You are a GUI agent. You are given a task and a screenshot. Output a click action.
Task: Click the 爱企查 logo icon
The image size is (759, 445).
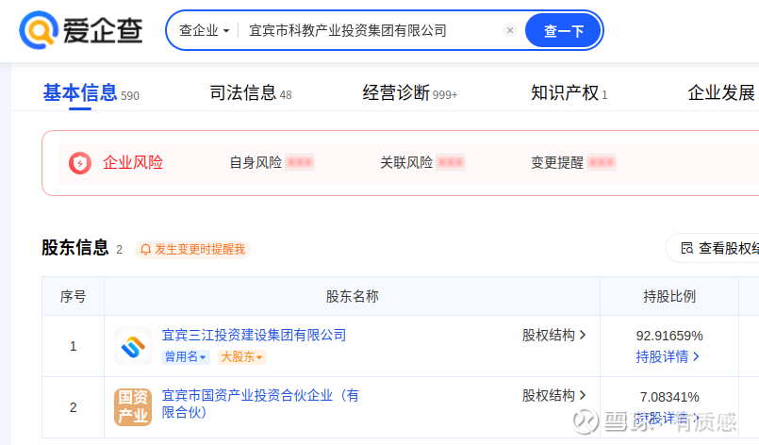coord(38,30)
